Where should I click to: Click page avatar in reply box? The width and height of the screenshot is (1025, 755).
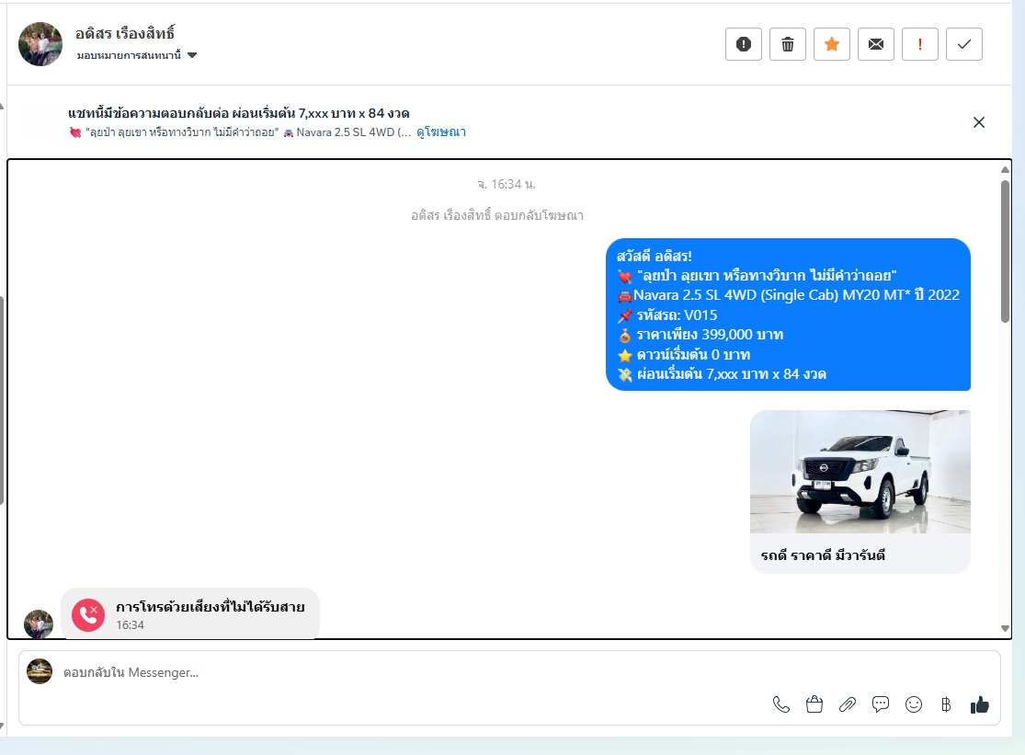click(40, 671)
